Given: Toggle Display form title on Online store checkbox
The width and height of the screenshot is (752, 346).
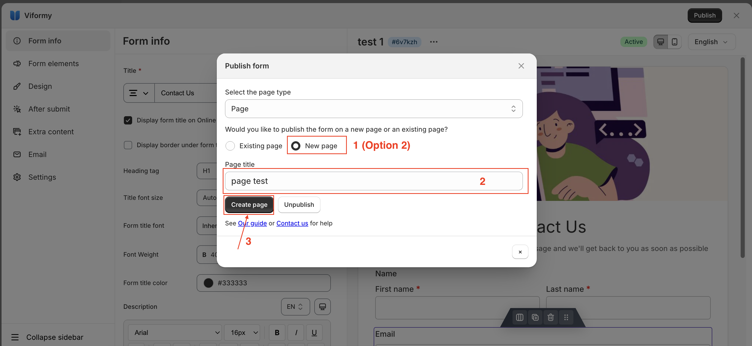Looking at the screenshot, I should point(128,120).
